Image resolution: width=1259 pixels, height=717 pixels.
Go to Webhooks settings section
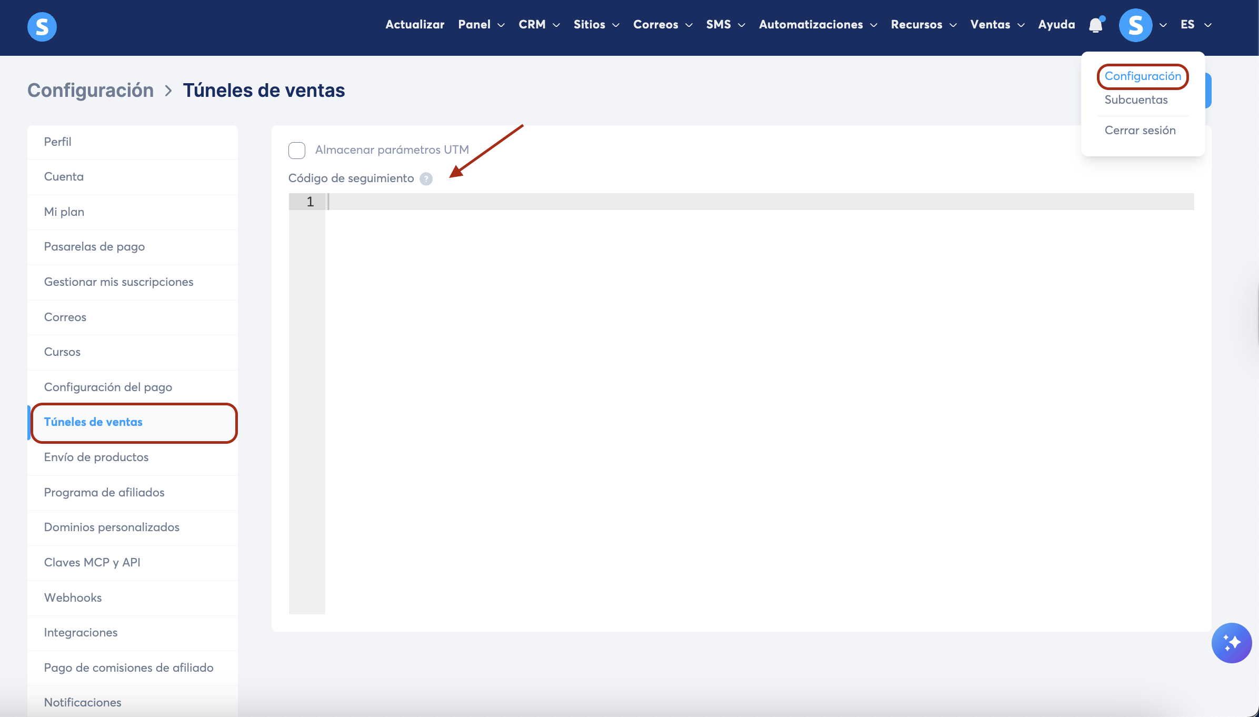73,597
